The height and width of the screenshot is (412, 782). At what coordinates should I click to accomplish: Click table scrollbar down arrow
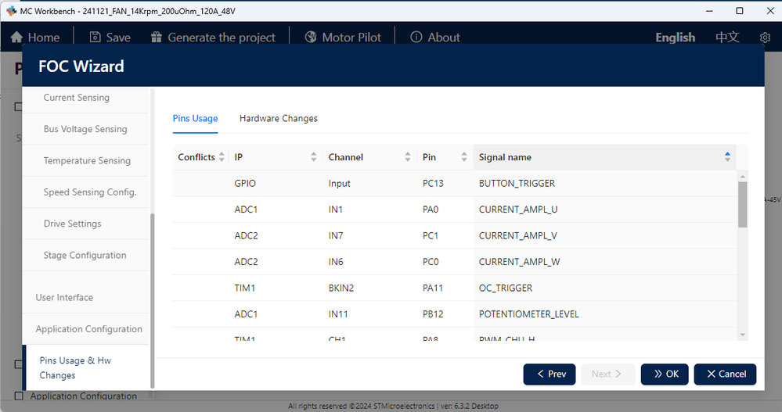click(x=743, y=335)
